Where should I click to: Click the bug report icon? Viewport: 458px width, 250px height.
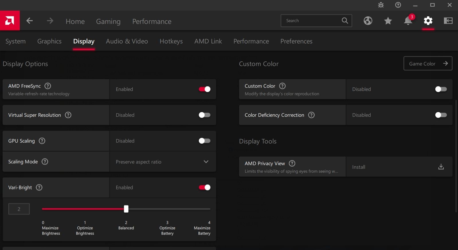click(x=381, y=5)
